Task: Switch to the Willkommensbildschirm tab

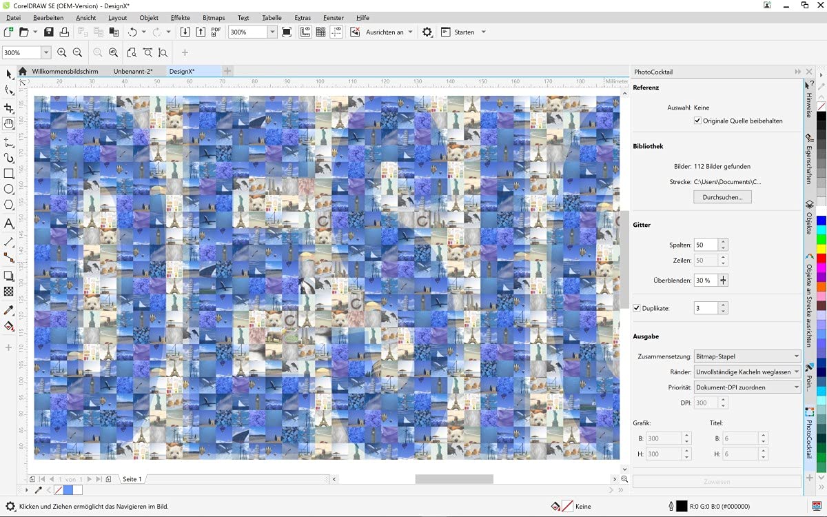Action: (x=65, y=71)
